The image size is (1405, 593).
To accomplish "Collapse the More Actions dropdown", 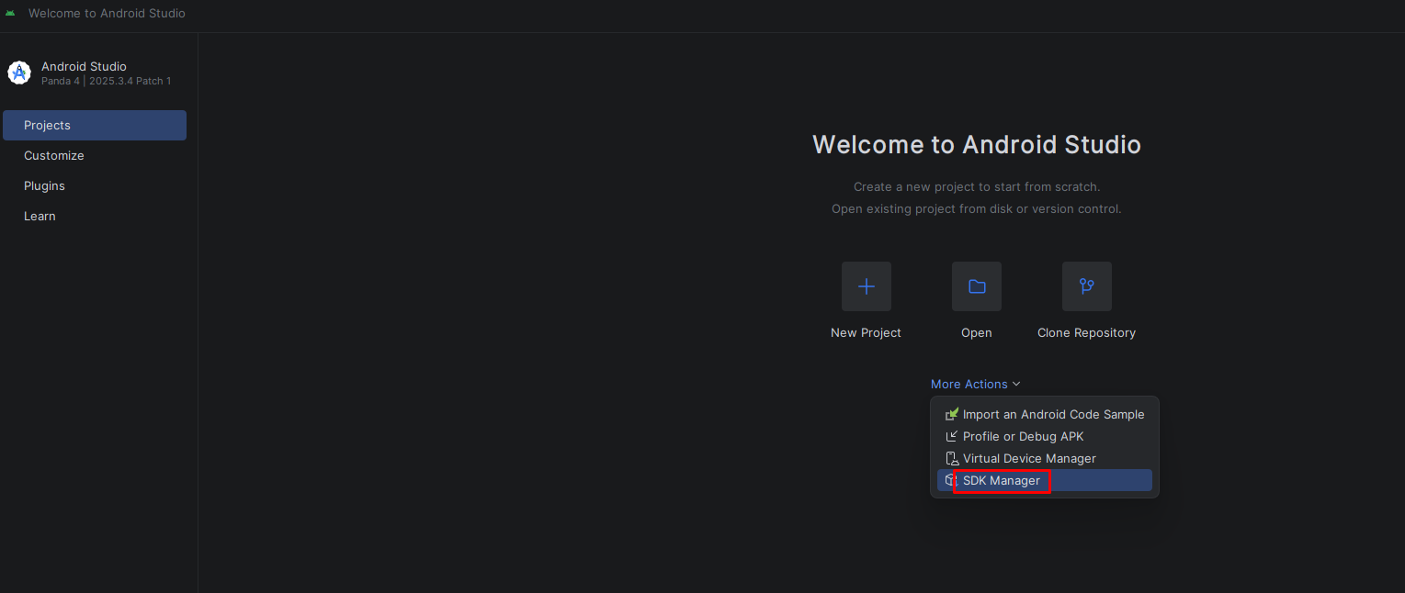I will tap(976, 384).
